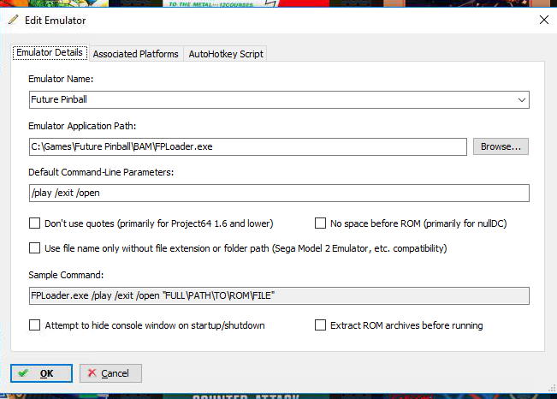Check Use file name only without extension
The width and height of the screenshot is (557, 399).
pos(34,247)
